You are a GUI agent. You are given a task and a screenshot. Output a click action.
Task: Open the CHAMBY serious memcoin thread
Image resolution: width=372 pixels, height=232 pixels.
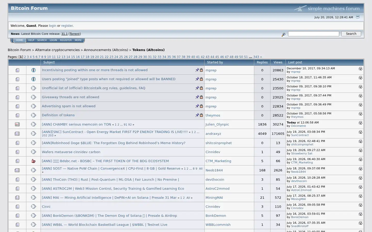[76, 124]
